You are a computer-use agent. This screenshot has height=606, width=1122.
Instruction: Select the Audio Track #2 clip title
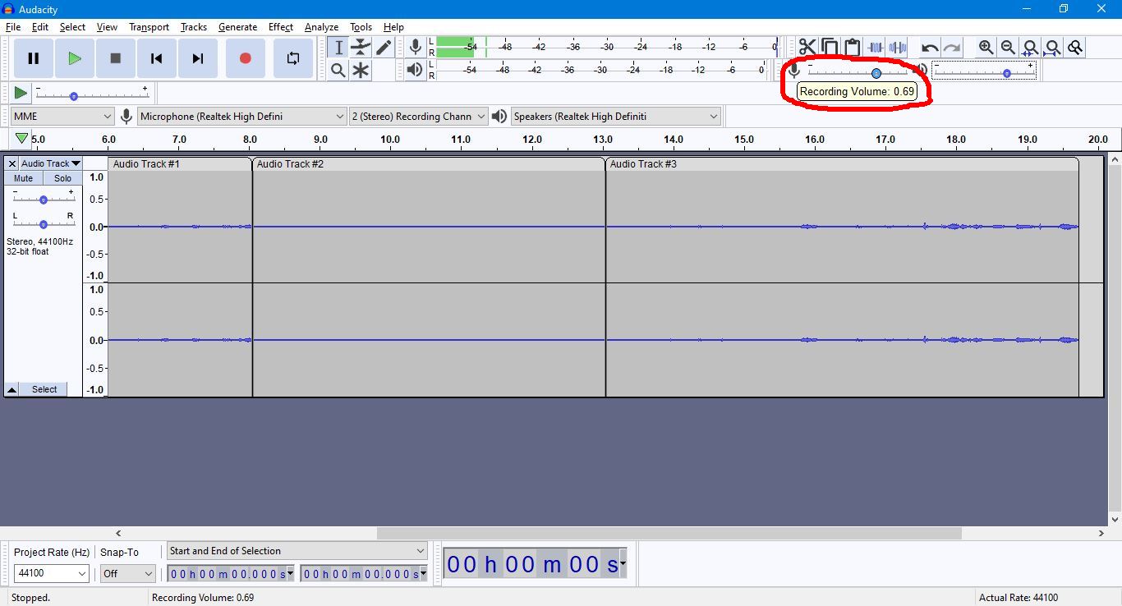[x=290, y=164]
